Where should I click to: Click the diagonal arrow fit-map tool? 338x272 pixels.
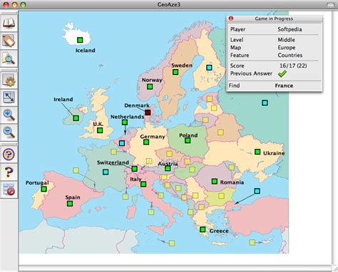(x=9, y=97)
